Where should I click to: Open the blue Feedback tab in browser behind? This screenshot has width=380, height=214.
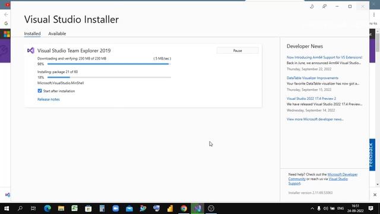[x=372, y=155]
